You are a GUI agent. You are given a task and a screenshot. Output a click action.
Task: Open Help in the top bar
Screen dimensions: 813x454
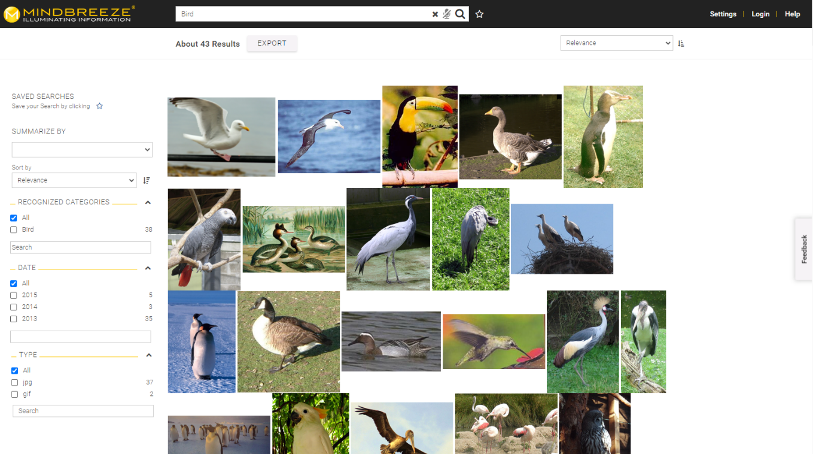pyautogui.click(x=792, y=14)
